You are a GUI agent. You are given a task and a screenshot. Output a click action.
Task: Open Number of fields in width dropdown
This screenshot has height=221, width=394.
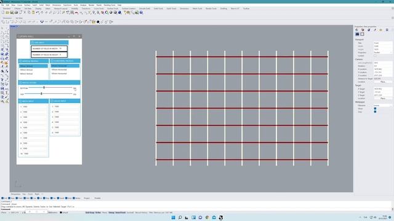pyautogui.click(x=49, y=48)
